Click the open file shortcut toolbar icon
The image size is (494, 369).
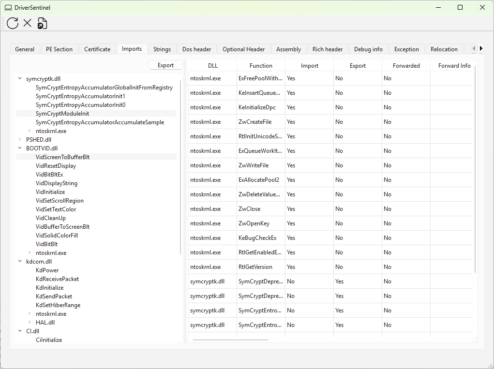pos(43,23)
